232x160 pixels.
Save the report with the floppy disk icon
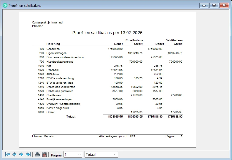44,154
